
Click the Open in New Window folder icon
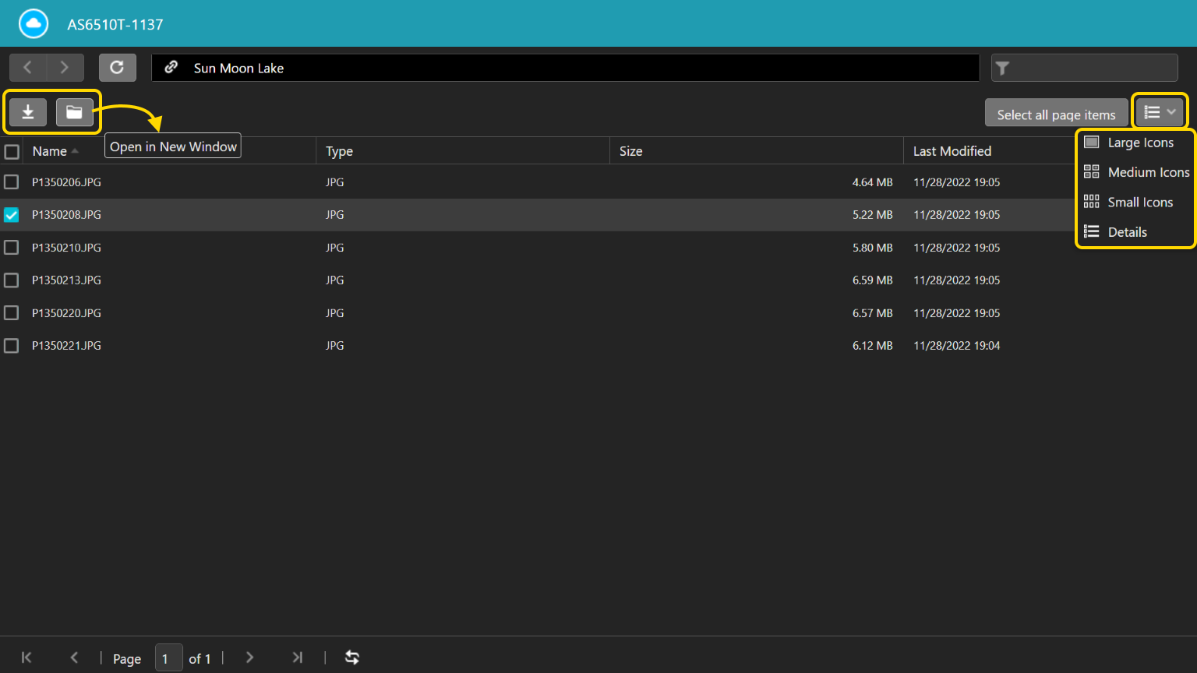(x=74, y=113)
